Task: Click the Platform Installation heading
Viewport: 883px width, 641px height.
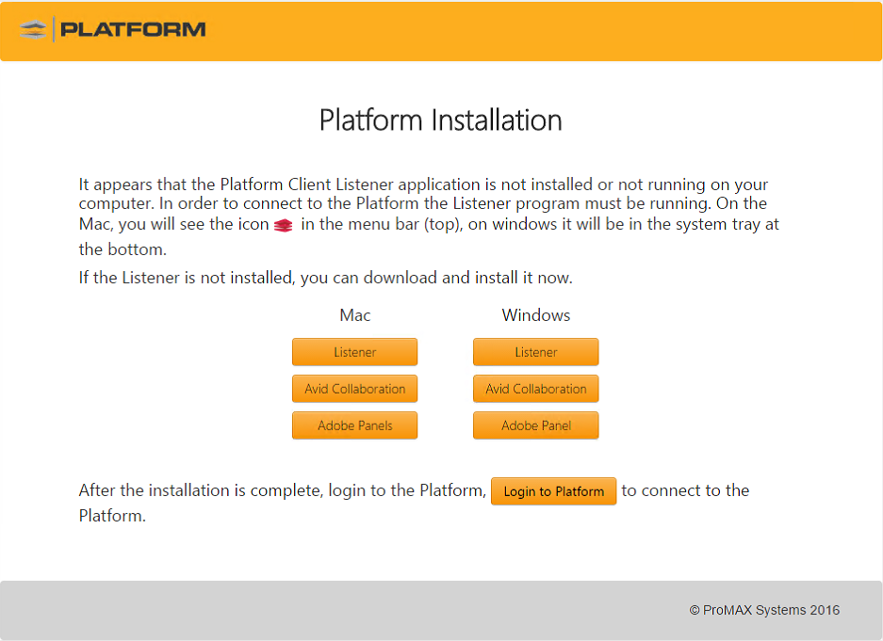Action: [x=441, y=120]
